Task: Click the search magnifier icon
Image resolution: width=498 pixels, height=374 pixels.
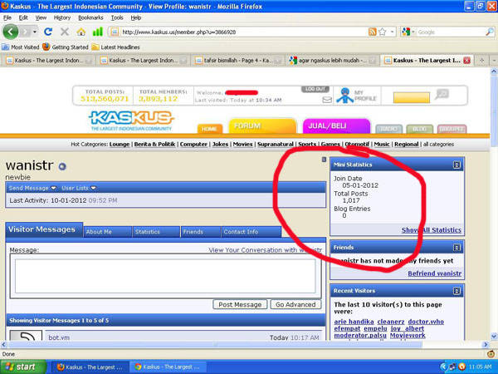Action: point(490,32)
